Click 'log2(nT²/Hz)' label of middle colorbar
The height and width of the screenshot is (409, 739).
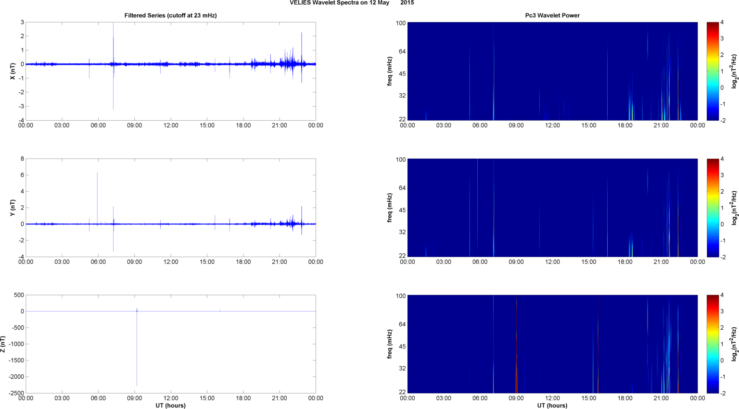pos(735,208)
